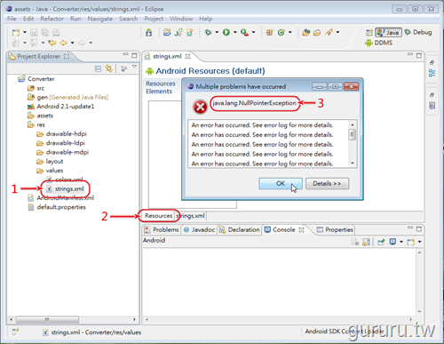Image resolution: width=444 pixels, height=344 pixels.
Task: Switch to the Declaration tab
Action: [x=240, y=229]
